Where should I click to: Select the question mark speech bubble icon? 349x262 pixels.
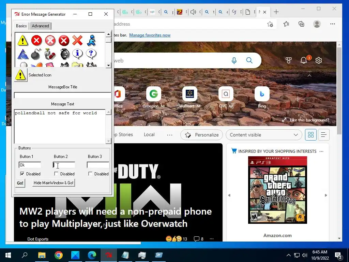(91, 54)
